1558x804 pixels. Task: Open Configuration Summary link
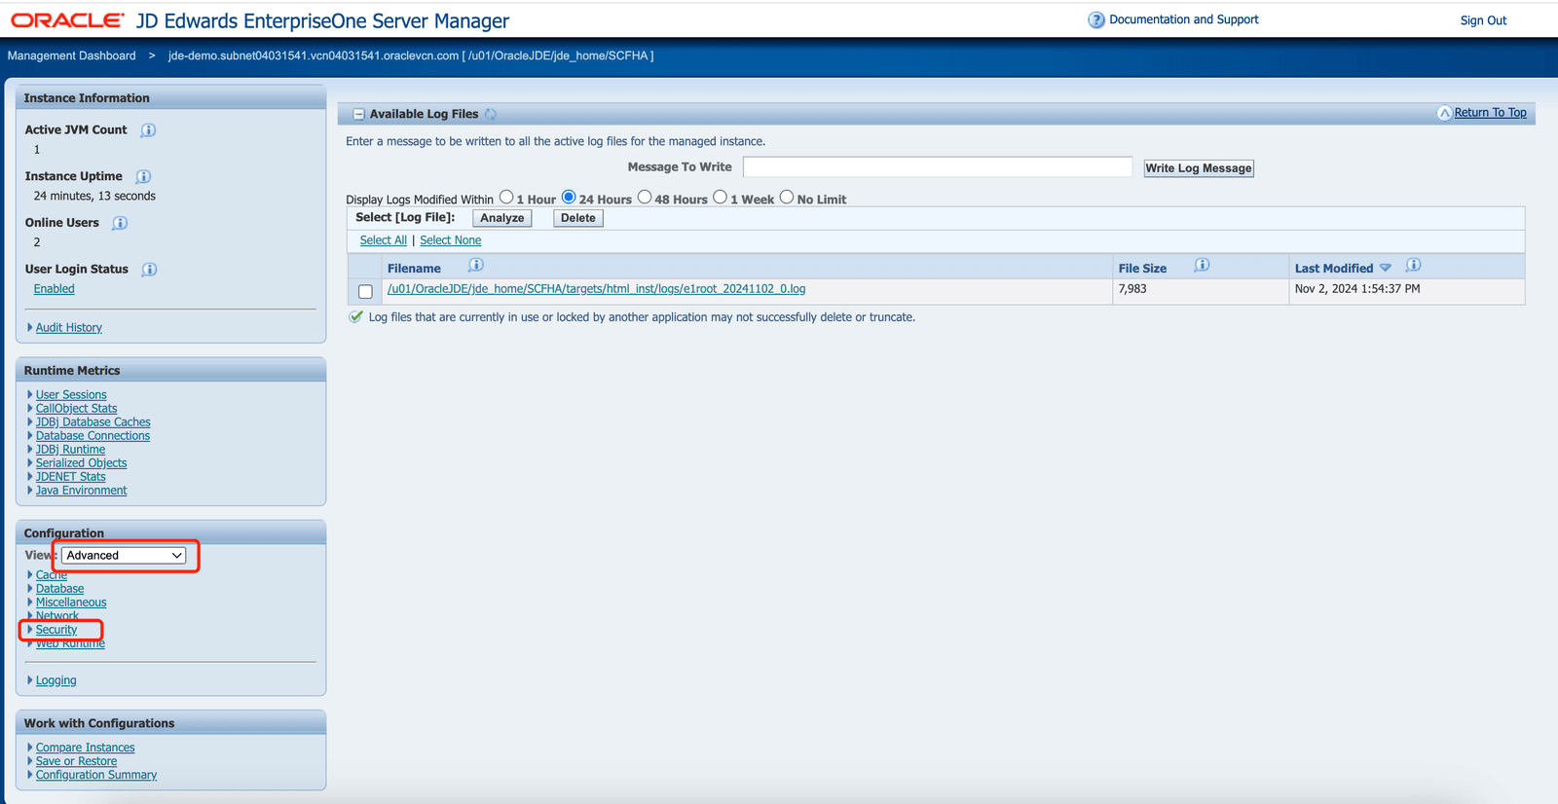pos(96,775)
